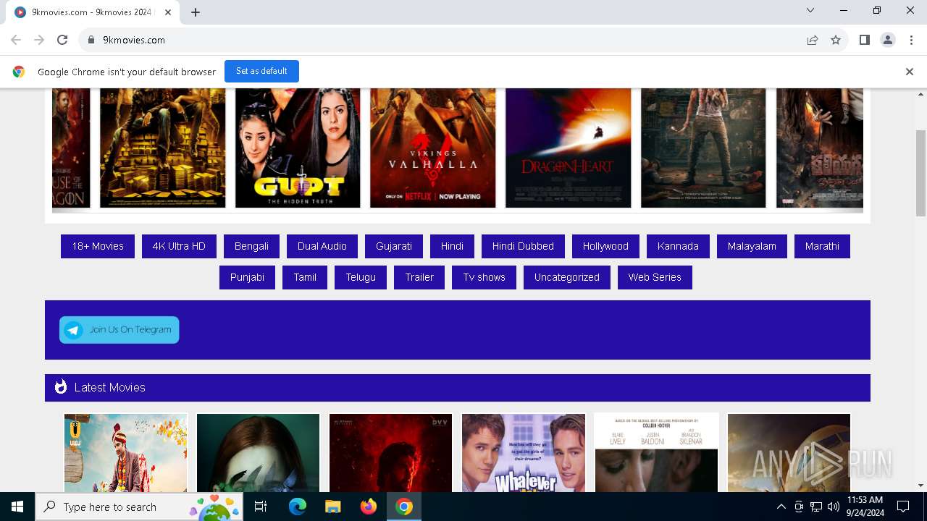The height and width of the screenshot is (521, 927).
Task: Open the gold bars movie poster
Action: click(163, 148)
